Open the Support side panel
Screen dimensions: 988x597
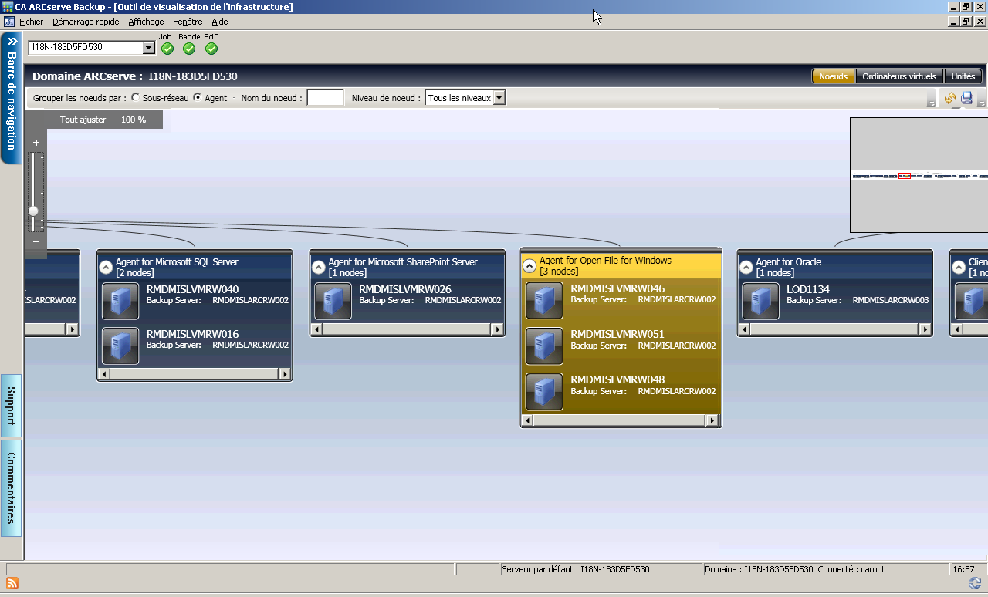point(11,406)
